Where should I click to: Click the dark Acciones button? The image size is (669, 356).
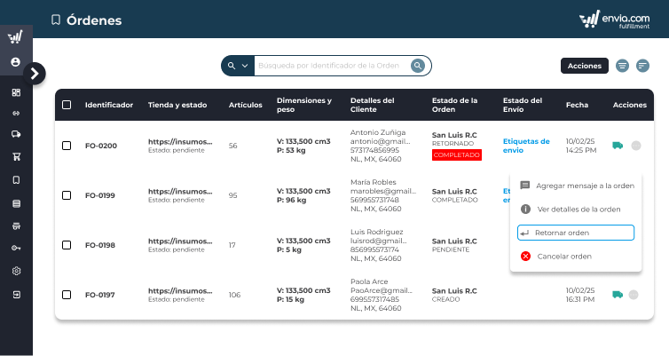pos(585,66)
